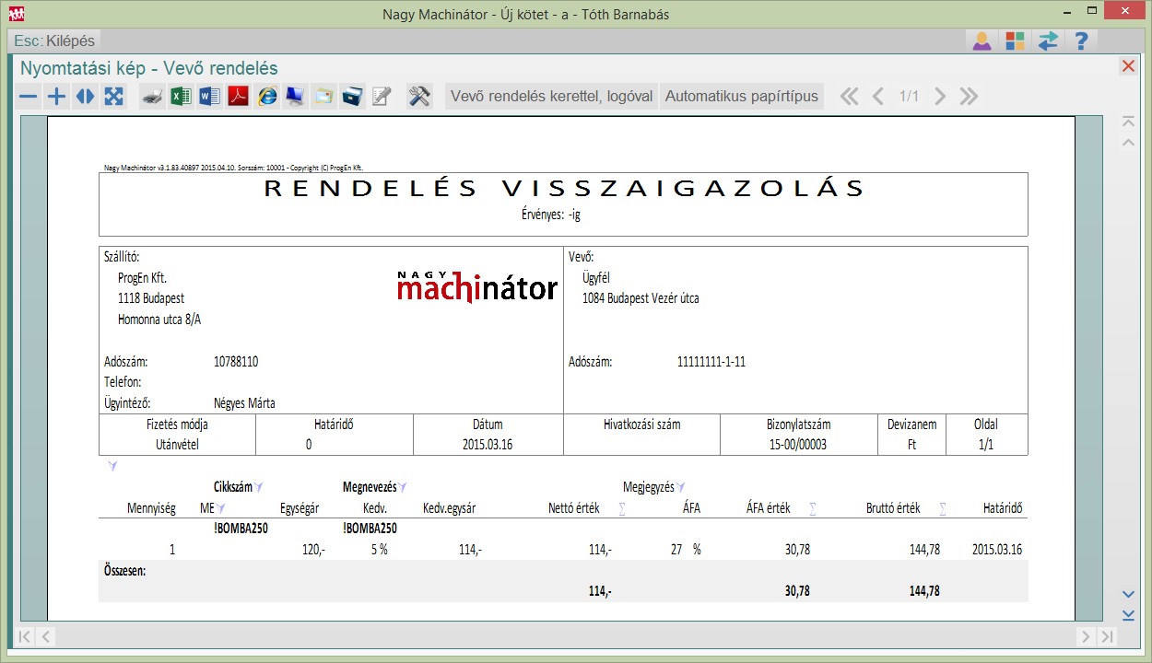The height and width of the screenshot is (663, 1152).
Task: Open the user profile icon
Action: [982, 41]
